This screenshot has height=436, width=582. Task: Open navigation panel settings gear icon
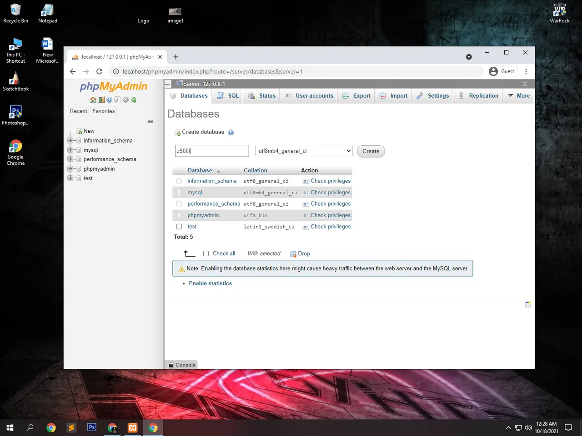(x=125, y=100)
